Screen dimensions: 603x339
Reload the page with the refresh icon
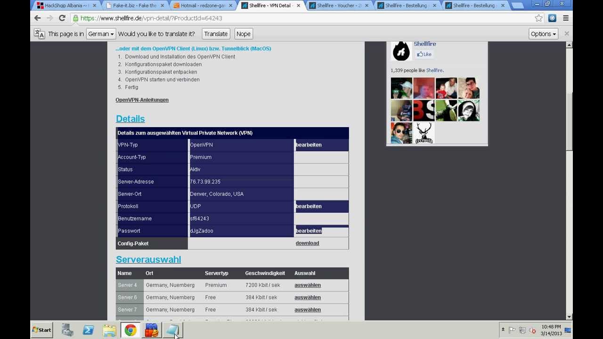tap(62, 18)
